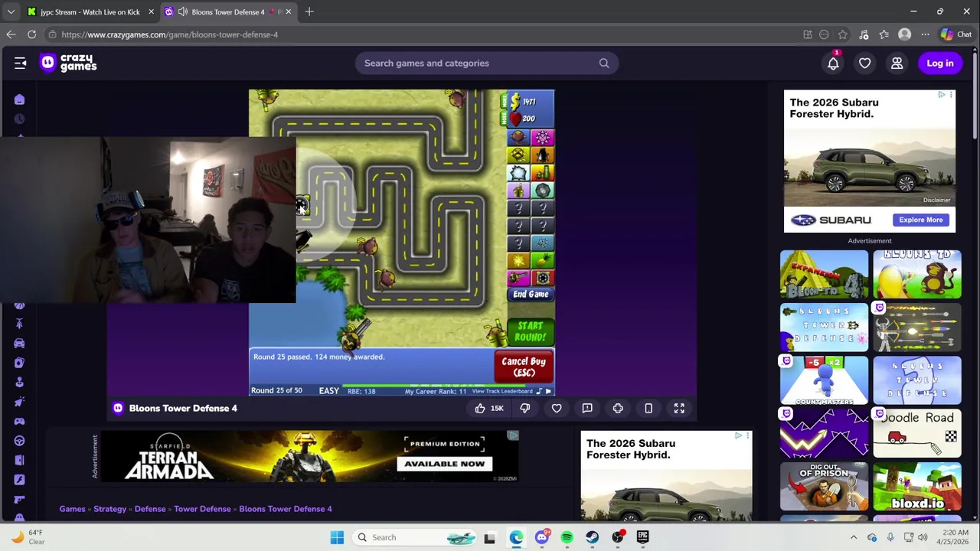Select the Ice Ball tower icon

point(518,173)
